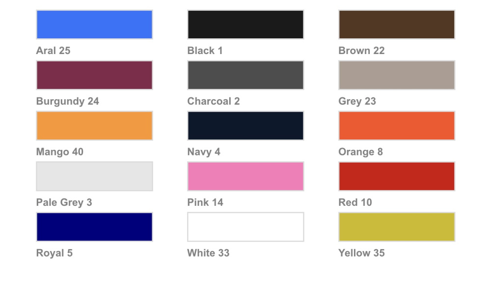
Task: Pick the Brown 22 swatch
Action: [x=396, y=25]
